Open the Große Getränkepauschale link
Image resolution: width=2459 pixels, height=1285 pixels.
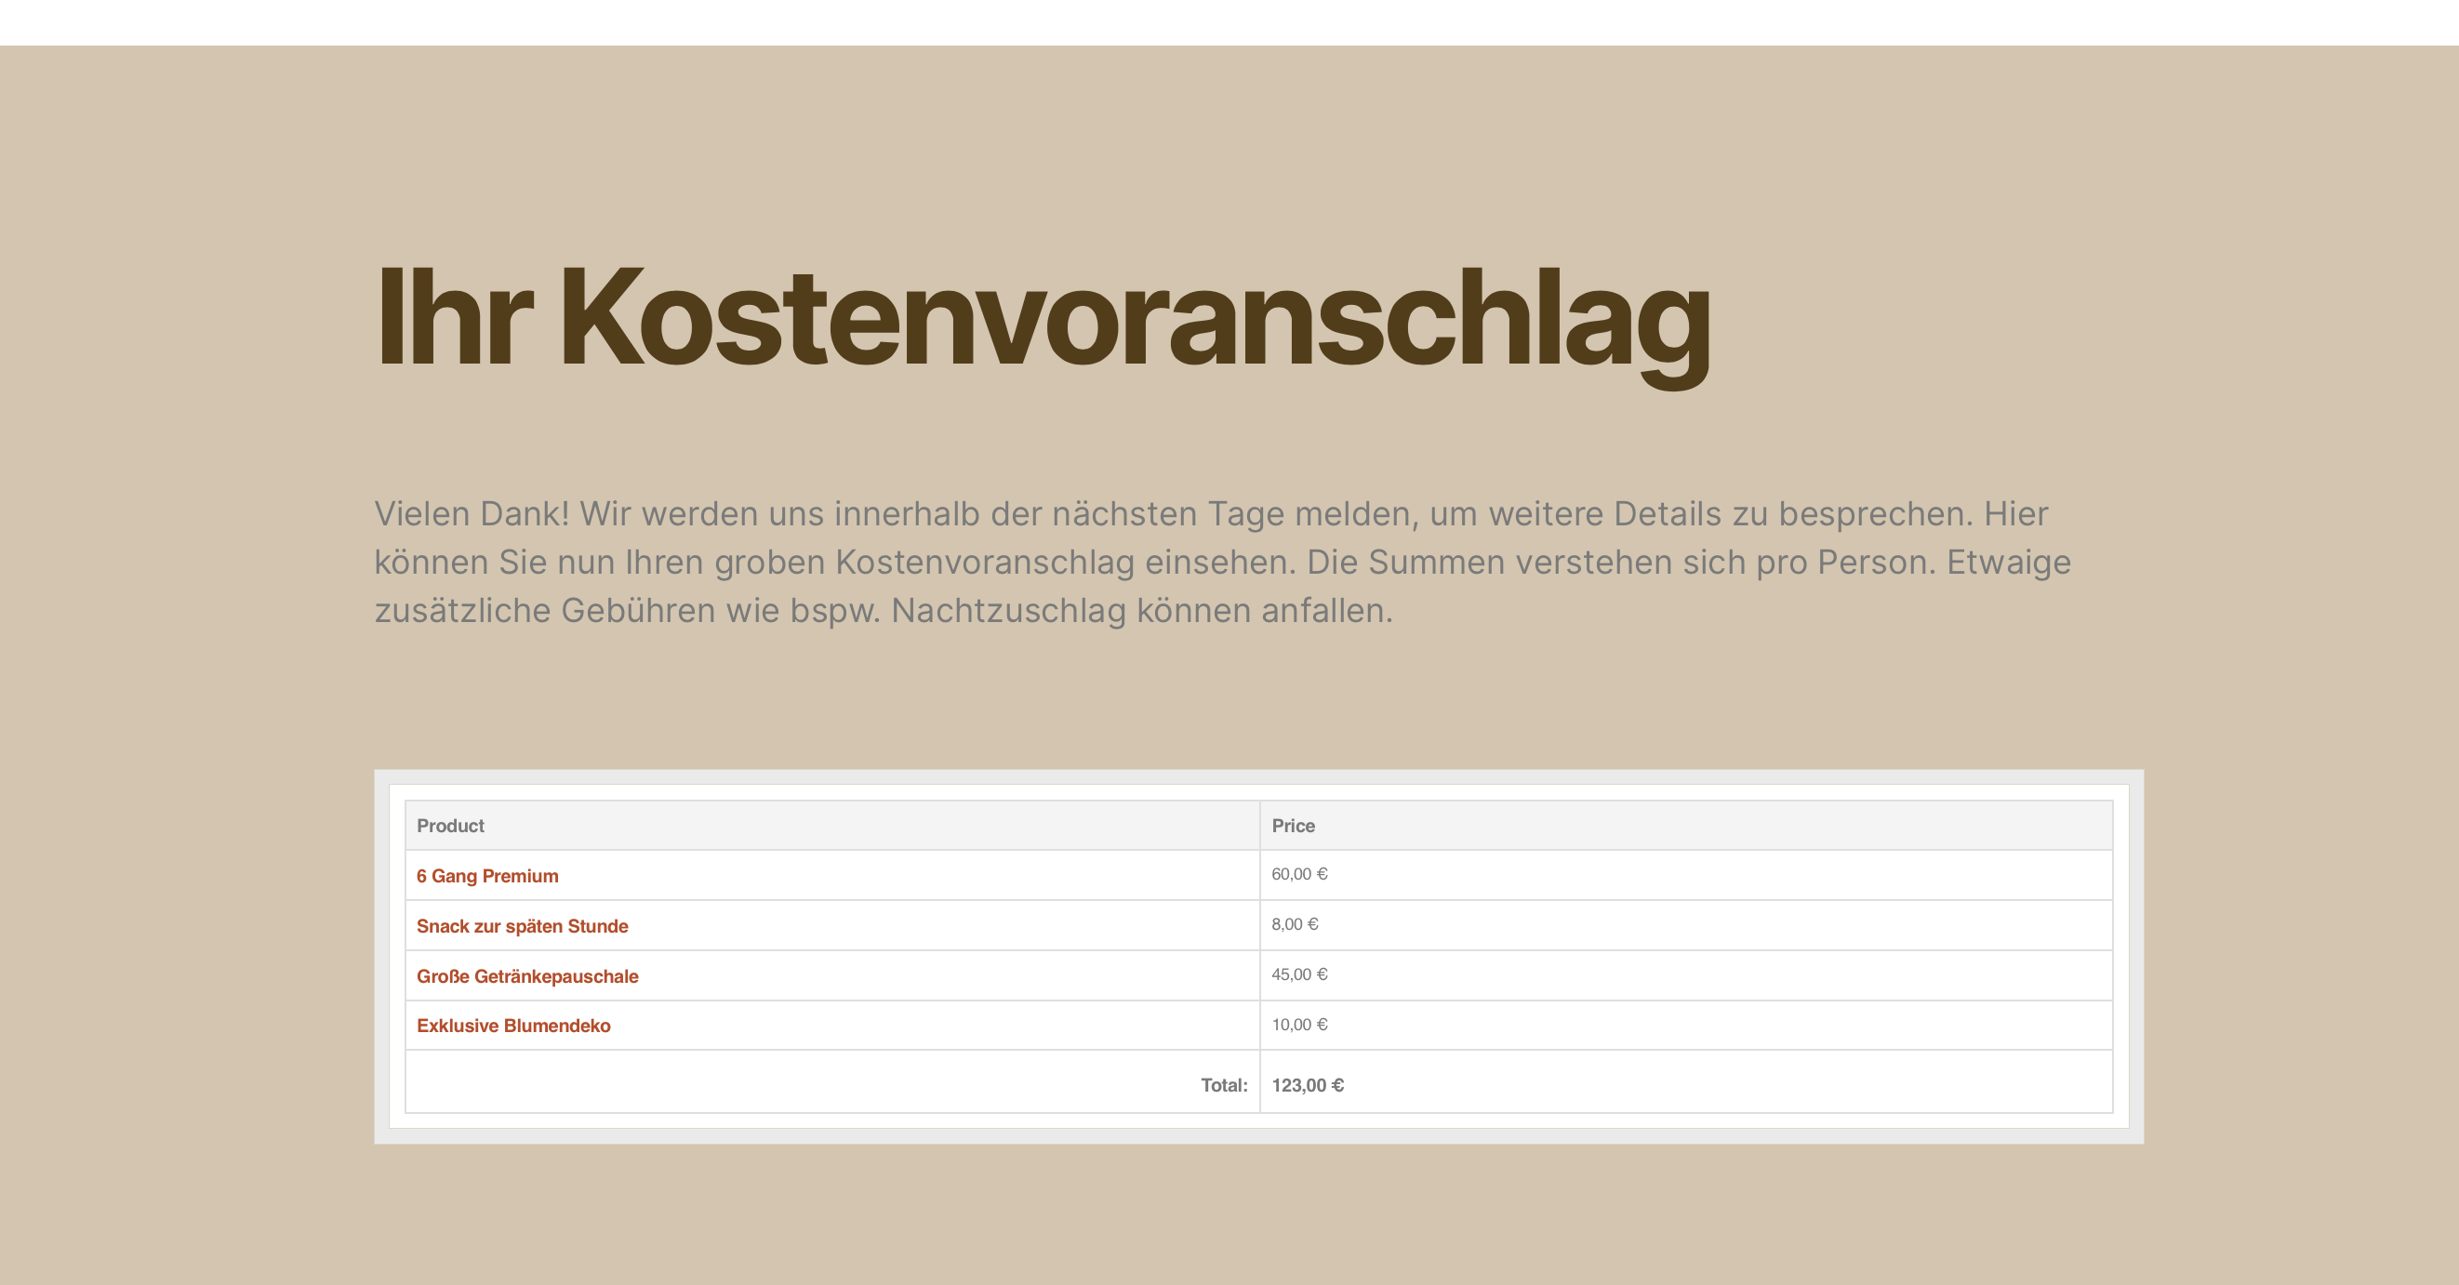pyautogui.click(x=527, y=975)
